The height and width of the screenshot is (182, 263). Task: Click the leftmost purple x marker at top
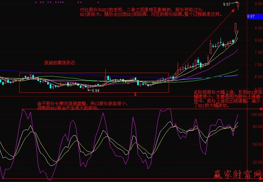point(36,2)
